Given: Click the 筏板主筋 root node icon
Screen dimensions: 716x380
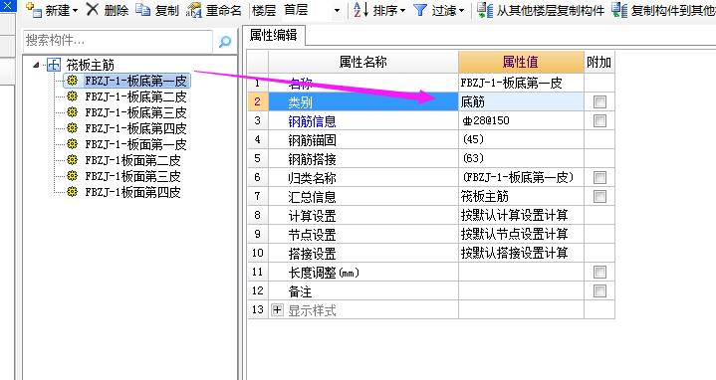Looking at the screenshot, I should (x=54, y=65).
